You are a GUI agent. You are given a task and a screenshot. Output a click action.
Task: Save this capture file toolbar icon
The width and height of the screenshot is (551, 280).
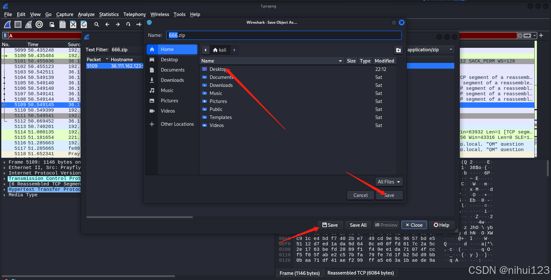(63, 24)
